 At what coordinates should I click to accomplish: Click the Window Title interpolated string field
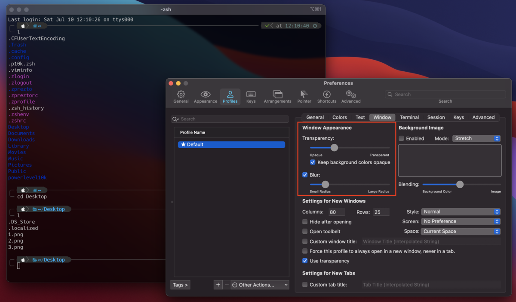(431, 241)
